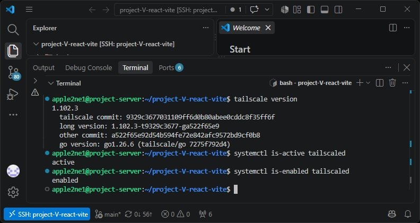Go forward with the right arrow
420x223 pixels.
click(x=106, y=10)
